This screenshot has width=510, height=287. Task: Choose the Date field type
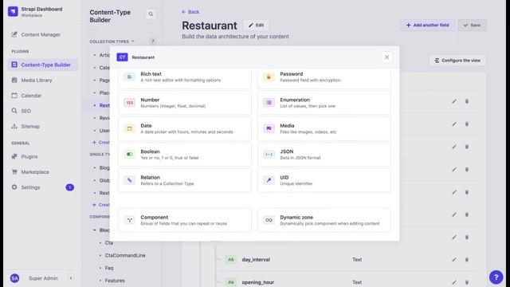(x=185, y=128)
